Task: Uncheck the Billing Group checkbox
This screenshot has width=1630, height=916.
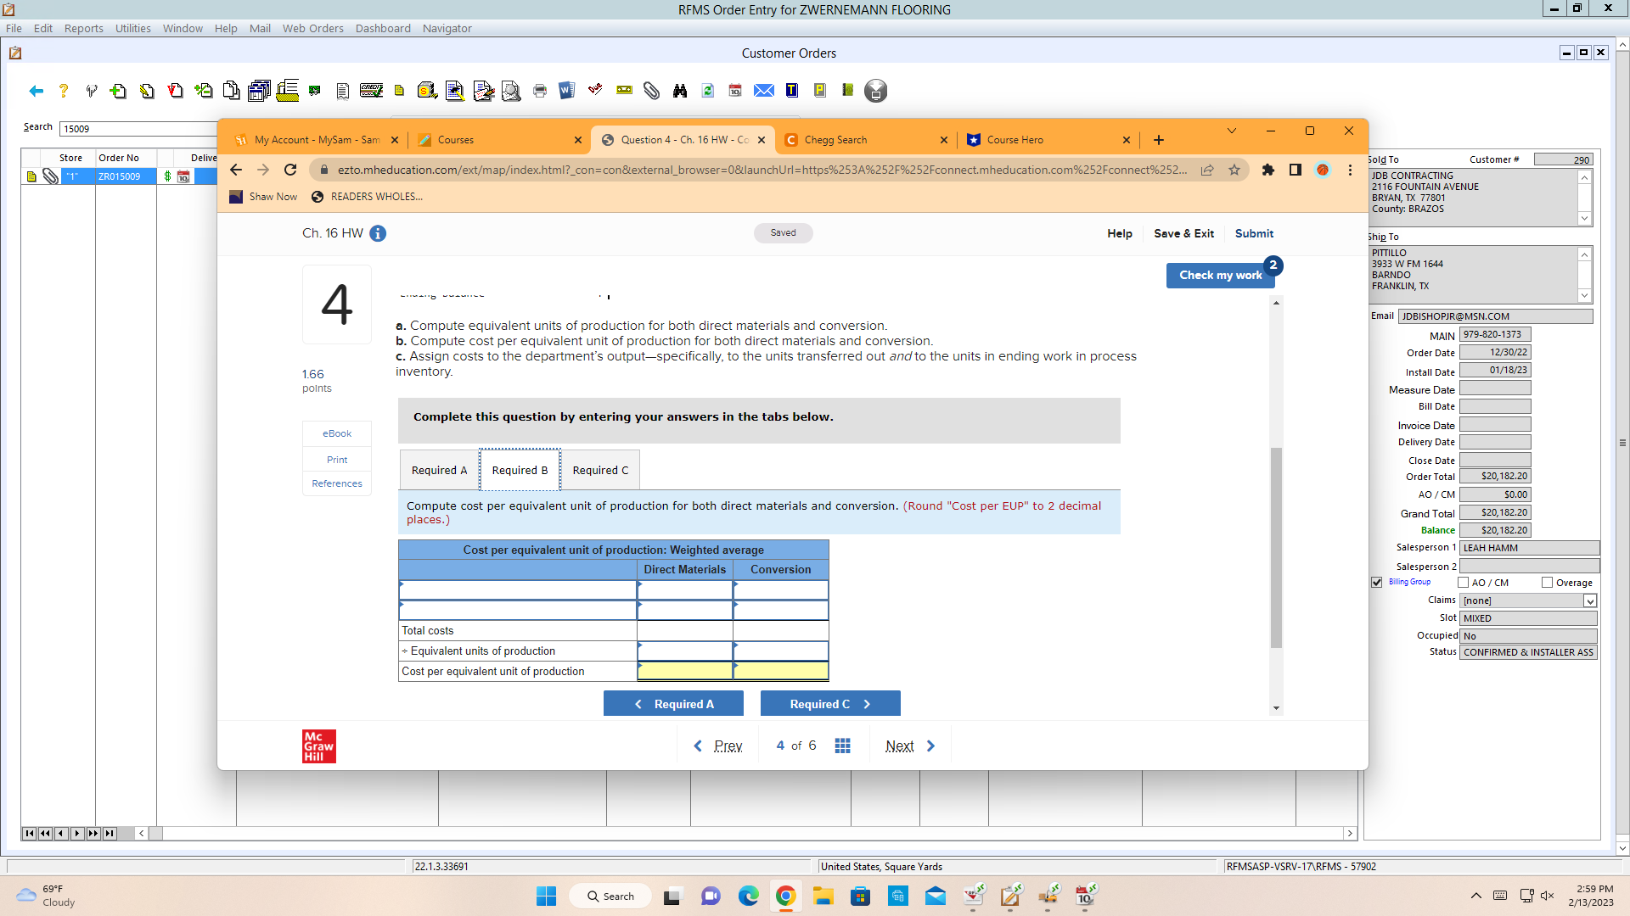Action: pyautogui.click(x=1376, y=583)
